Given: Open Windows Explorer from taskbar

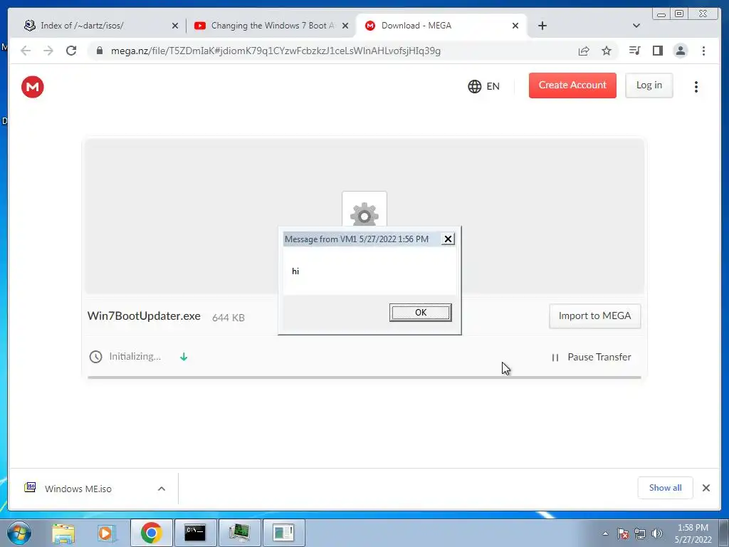Looking at the screenshot, I should click(63, 533).
